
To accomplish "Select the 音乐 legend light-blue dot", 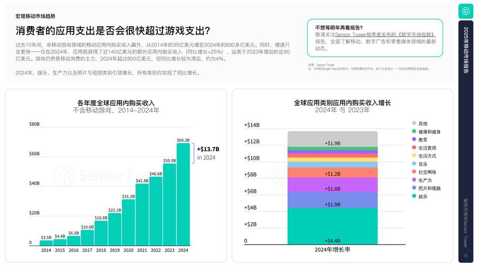I will point(414,164).
